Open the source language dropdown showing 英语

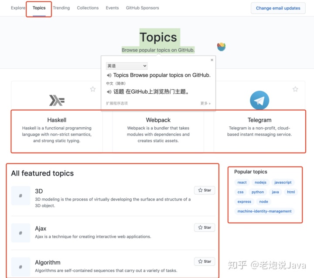126,66
